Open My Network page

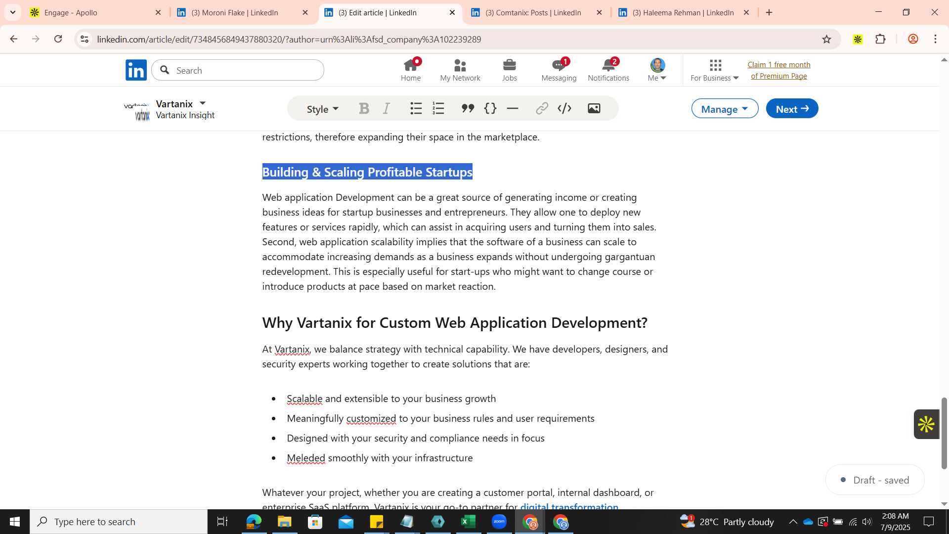tap(460, 70)
